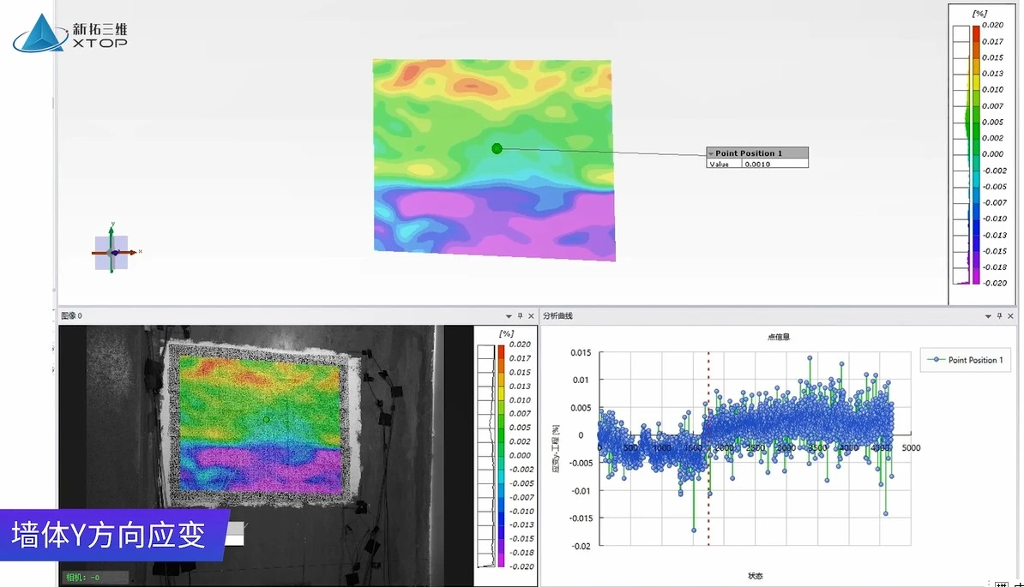The width and height of the screenshot is (1024, 587).
Task: Select the 图像 0 panel title
Action: 72,316
